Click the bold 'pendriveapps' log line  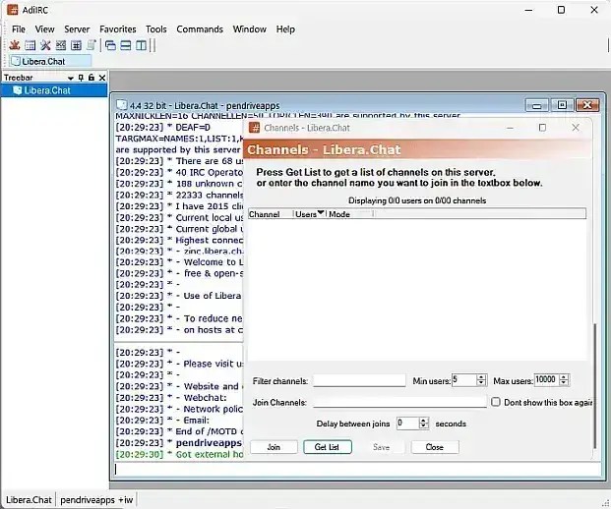point(179,443)
